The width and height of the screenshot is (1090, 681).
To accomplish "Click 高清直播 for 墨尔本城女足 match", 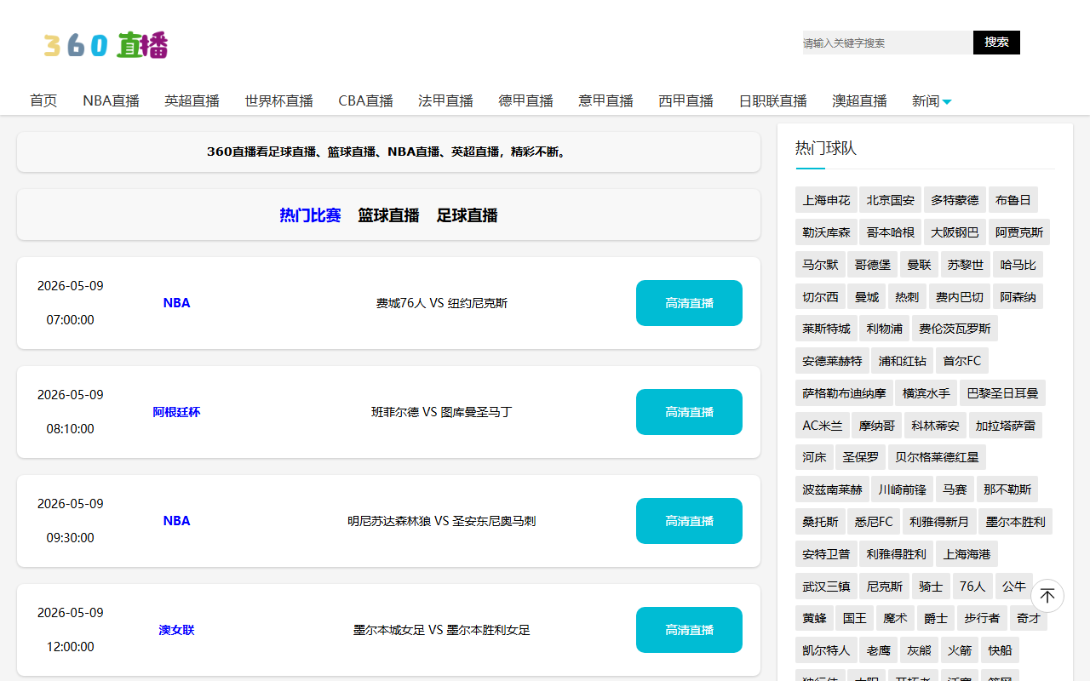I will tap(689, 630).
